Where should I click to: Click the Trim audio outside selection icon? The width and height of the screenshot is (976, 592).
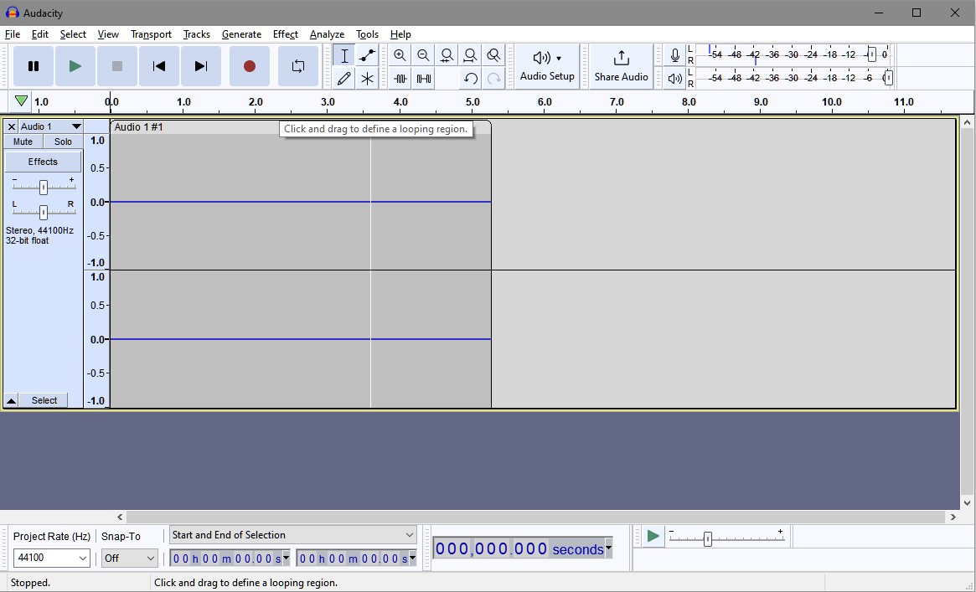click(400, 79)
